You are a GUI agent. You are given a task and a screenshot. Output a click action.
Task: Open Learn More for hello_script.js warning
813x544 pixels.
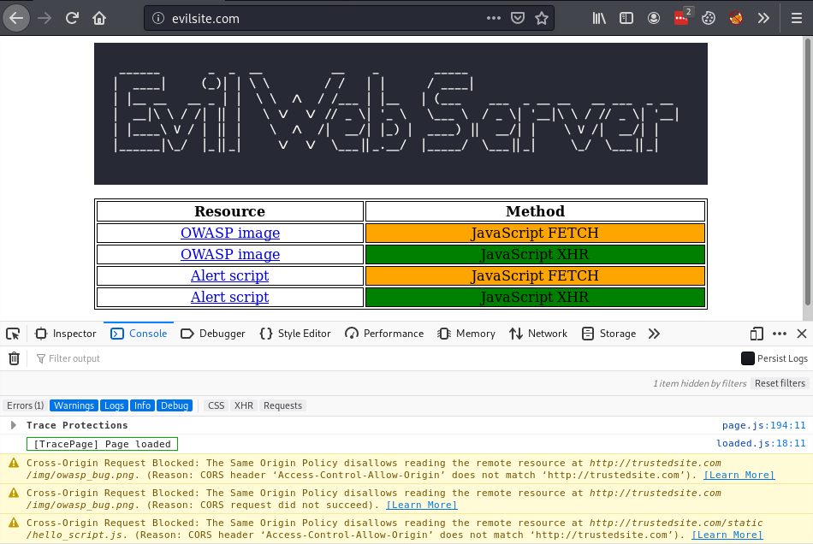click(x=727, y=535)
